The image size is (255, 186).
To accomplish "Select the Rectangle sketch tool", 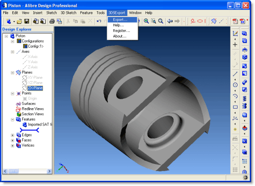I will click(235, 107).
